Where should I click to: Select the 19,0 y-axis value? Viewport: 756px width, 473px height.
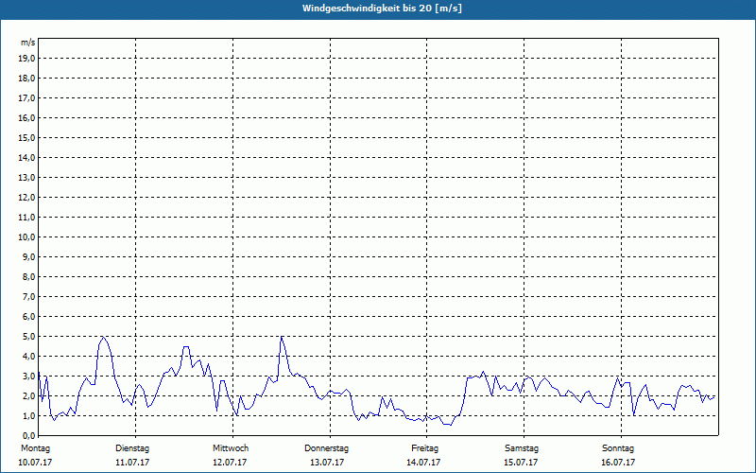(x=26, y=59)
